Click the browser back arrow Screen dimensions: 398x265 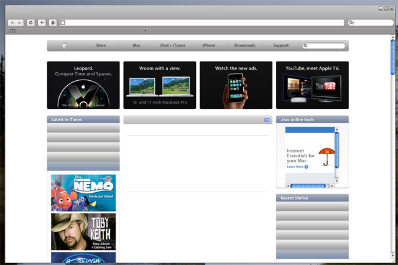click(x=12, y=22)
